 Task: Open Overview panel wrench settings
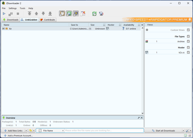coord(139,118)
